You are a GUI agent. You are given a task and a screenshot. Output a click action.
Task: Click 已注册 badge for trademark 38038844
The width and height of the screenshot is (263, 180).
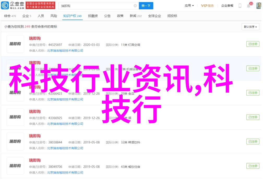(x=253, y=142)
